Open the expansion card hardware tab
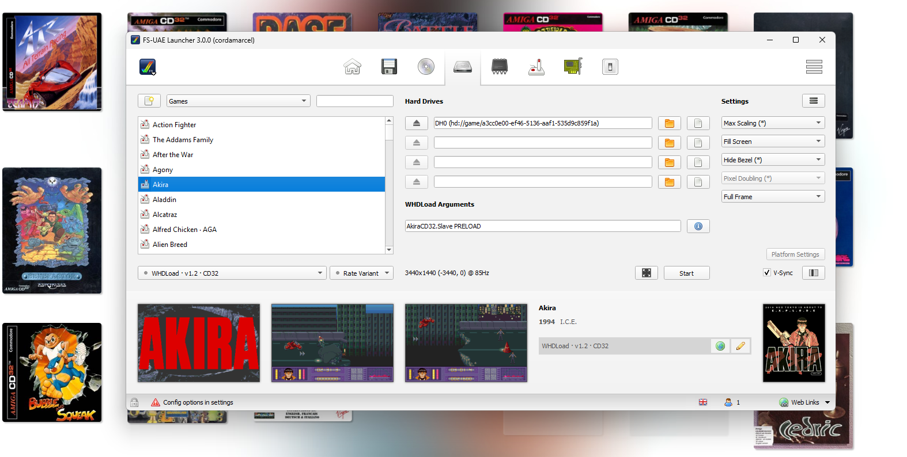The image size is (907, 457). pyautogui.click(x=573, y=67)
